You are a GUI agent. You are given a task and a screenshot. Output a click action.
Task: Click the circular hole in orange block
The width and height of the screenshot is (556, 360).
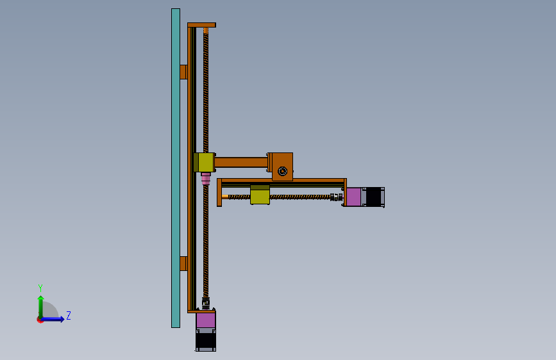tap(283, 172)
